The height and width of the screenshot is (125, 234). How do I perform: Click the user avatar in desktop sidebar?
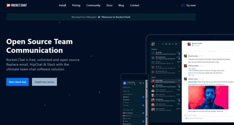click(x=153, y=44)
